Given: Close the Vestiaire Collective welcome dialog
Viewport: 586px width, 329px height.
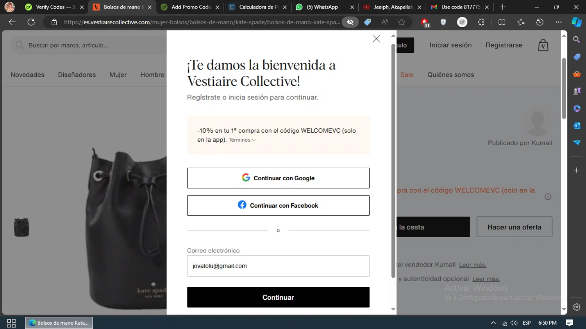Looking at the screenshot, I should 376,39.
